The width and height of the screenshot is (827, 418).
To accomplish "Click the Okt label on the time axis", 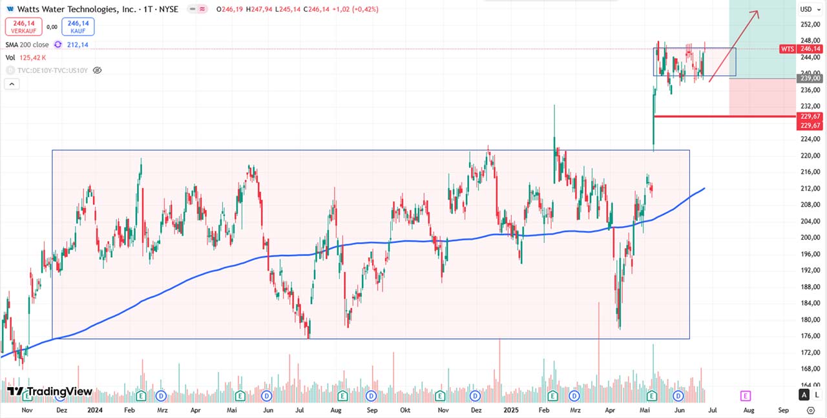I will [405, 410].
